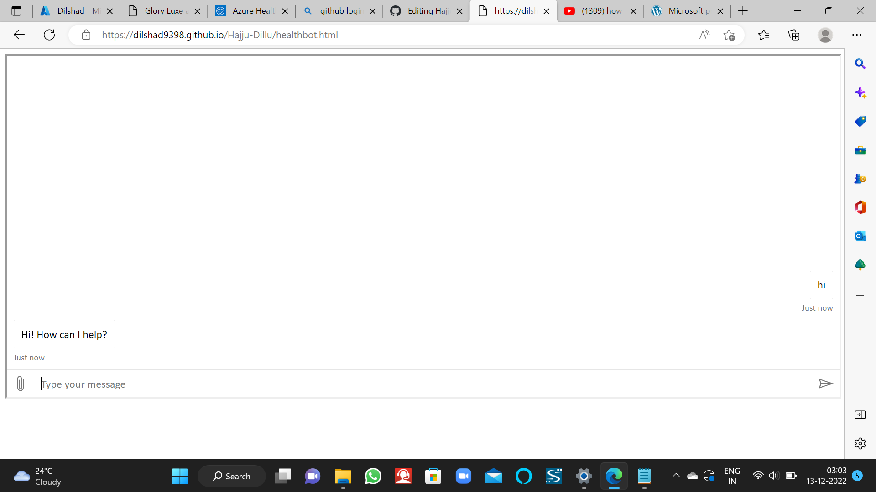Open the sidebar Outlook icon
The height and width of the screenshot is (492, 876).
point(860,236)
